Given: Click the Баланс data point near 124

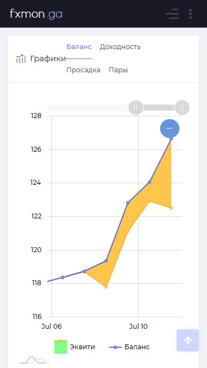Looking at the screenshot, I should 150,182.
